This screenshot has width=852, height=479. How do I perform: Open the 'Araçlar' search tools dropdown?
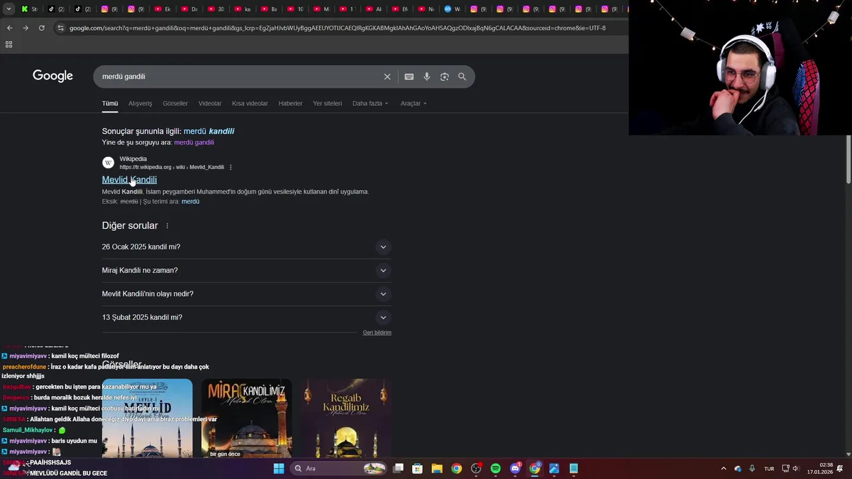click(413, 103)
